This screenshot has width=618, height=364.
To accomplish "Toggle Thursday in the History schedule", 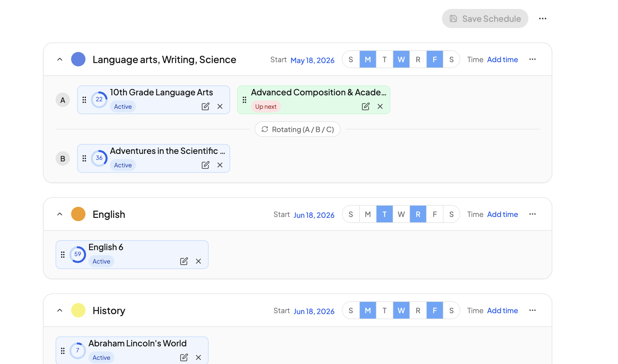I will (418, 310).
